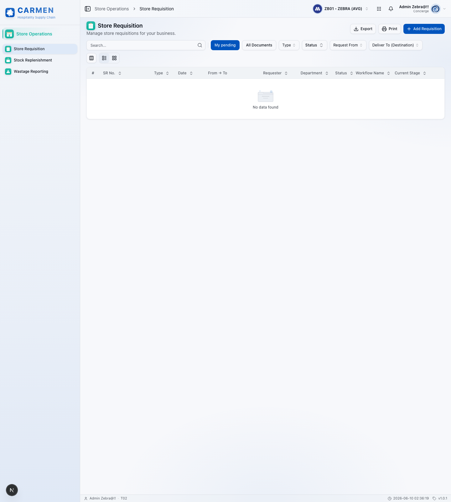Screen dimensions: 451x502
Task: Open the Type filter dropdown
Action: [x=289, y=45]
